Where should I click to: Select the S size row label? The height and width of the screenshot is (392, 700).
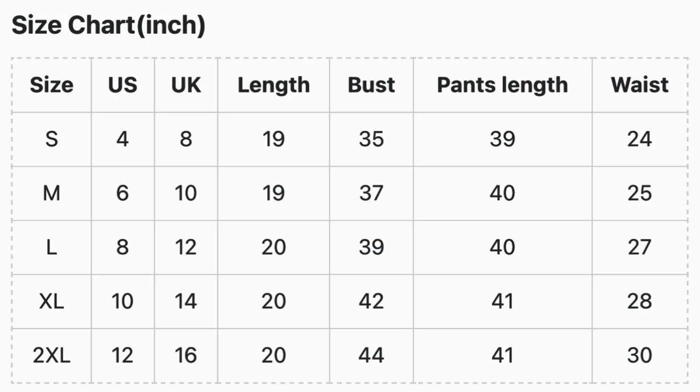point(52,139)
